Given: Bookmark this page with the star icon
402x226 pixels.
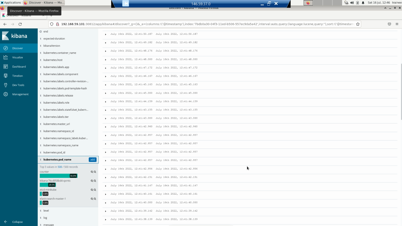Looking at the screenshot, I should point(358,24).
